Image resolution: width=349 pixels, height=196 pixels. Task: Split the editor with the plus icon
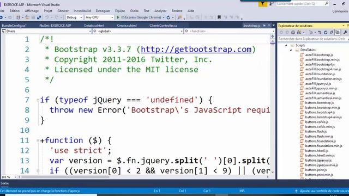point(273,36)
